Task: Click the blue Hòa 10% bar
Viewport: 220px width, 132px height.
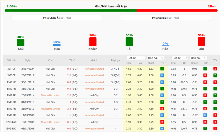Action: (x=57, y=45)
